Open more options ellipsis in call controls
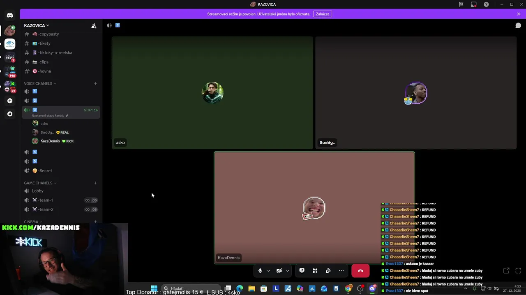The height and width of the screenshot is (295, 526). (341, 271)
